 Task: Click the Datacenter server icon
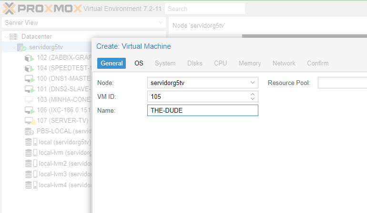(x=13, y=37)
